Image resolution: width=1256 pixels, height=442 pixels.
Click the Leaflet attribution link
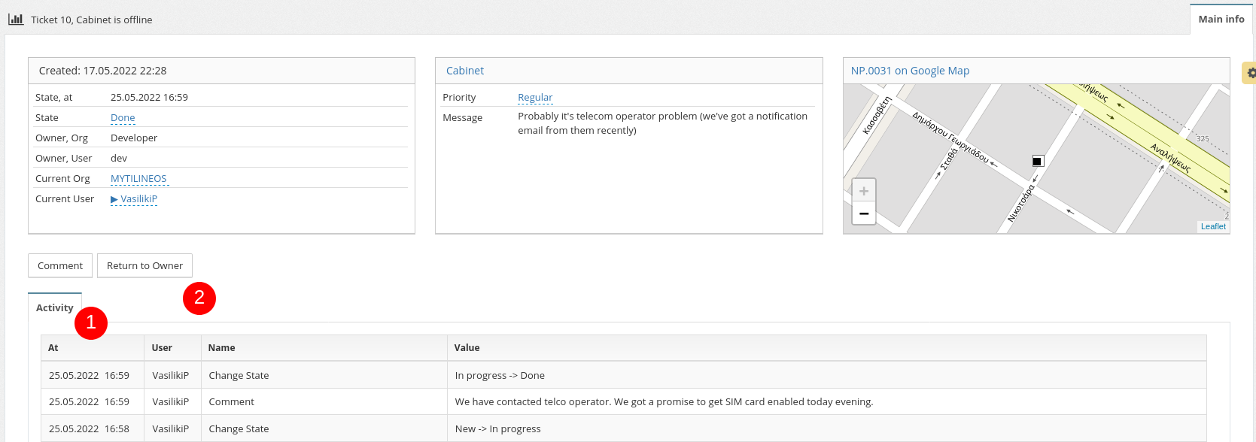(x=1213, y=226)
